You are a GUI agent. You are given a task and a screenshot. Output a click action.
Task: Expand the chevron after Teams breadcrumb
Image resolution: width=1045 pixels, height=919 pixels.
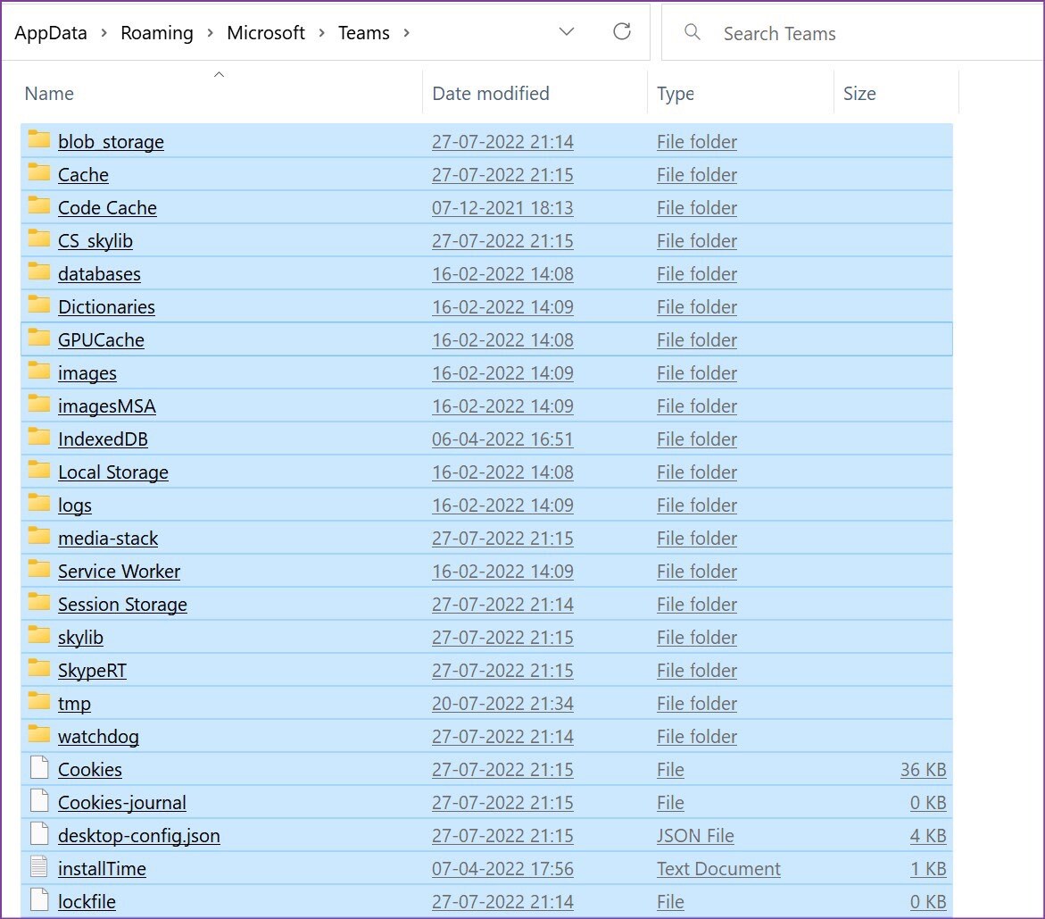(406, 33)
